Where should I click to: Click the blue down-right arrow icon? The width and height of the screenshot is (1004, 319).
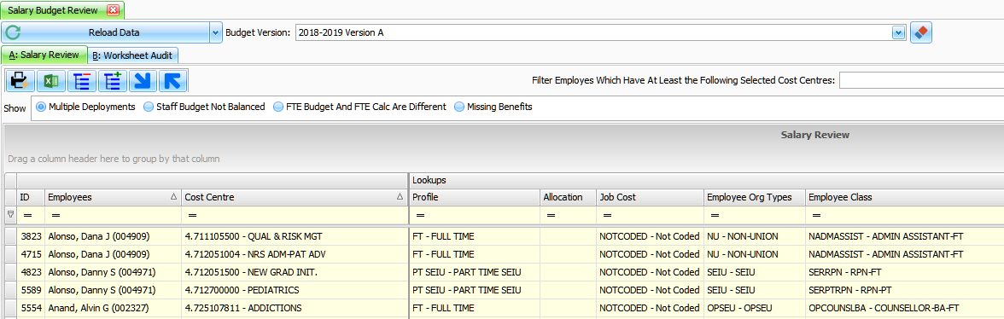[x=143, y=81]
